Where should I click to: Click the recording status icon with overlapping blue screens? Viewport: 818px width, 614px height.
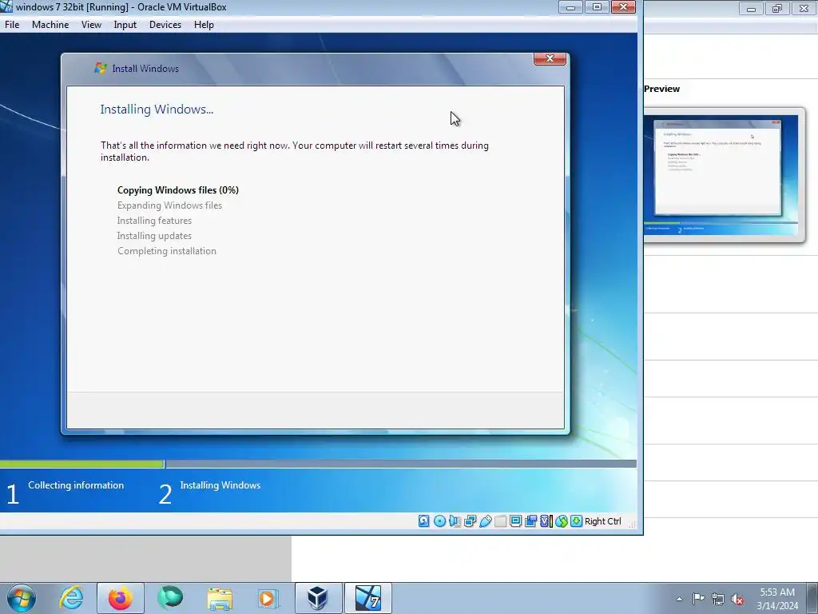(530, 521)
